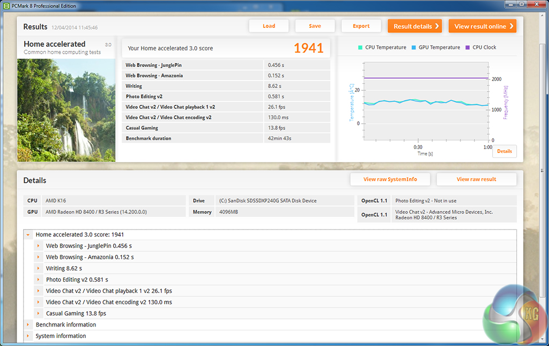Toggle CPU Clock legend entry

tap(481, 48)
